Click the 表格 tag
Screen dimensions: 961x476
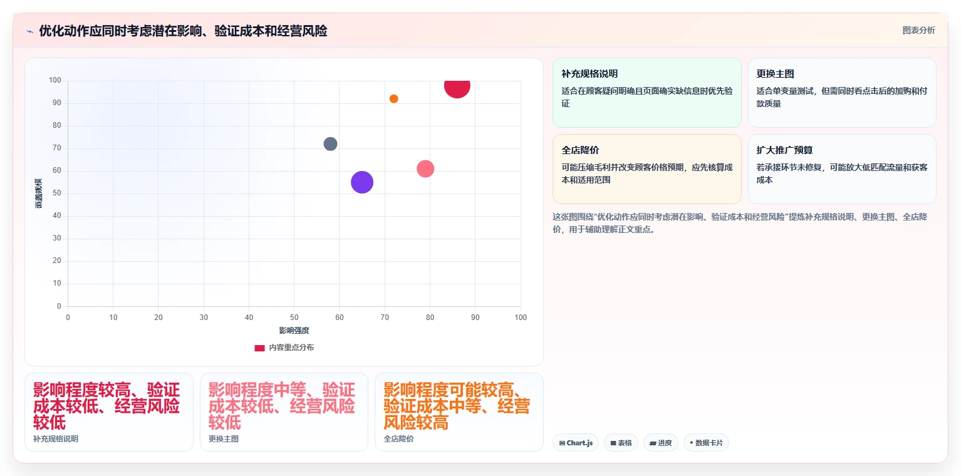point(621,443)
